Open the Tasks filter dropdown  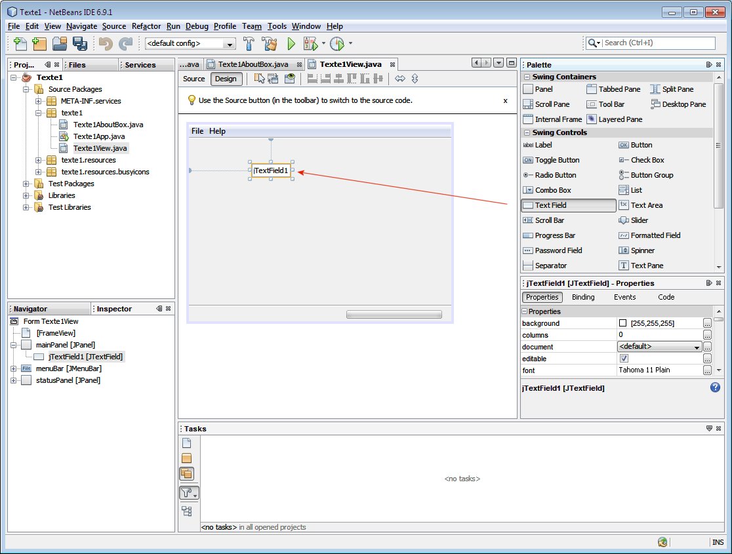click(189, 493)
